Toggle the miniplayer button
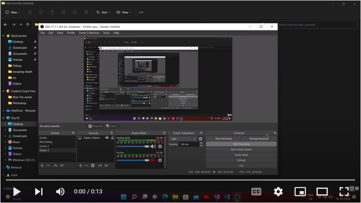This screenshot has height=203, width=361. coord(300,192)
